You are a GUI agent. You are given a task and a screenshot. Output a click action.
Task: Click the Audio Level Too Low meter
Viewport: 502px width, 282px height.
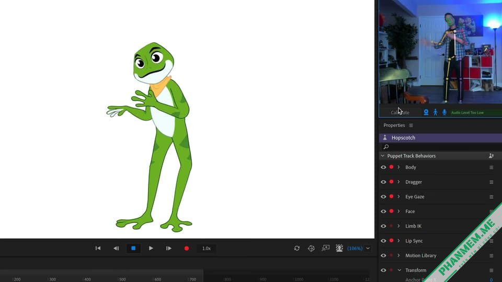coord(476,113)
